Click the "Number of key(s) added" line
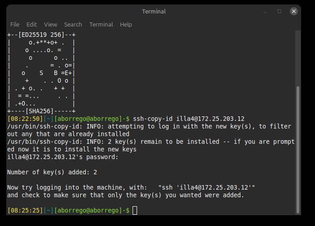This screenshot has height=226, width=315. coord(52,172)
